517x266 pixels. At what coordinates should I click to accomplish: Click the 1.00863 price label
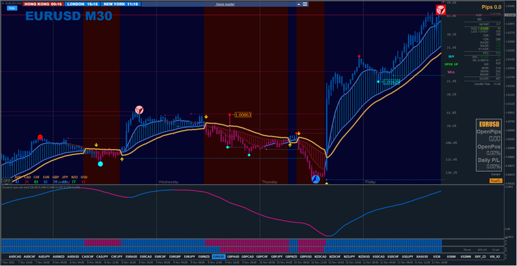click(243, 115)
